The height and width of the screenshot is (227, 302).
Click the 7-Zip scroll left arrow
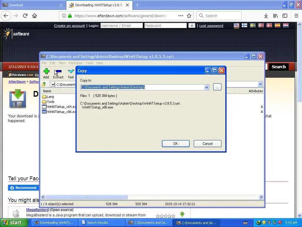[x=43, y=197]
